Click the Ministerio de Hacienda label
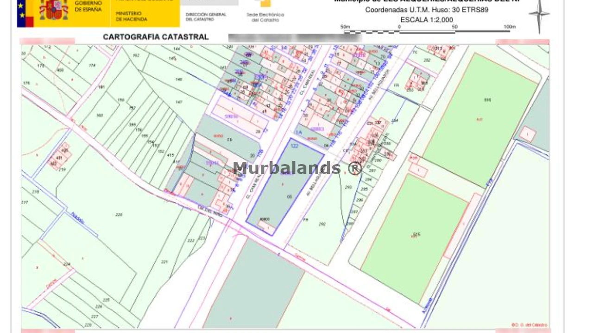The width and height of the screenshot is (593, 333). point(132,17)
